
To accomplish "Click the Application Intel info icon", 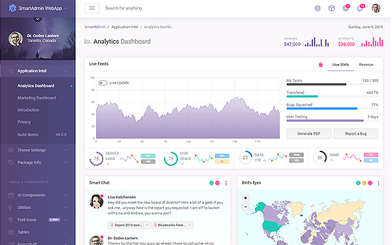I will (x=11, y=71).
